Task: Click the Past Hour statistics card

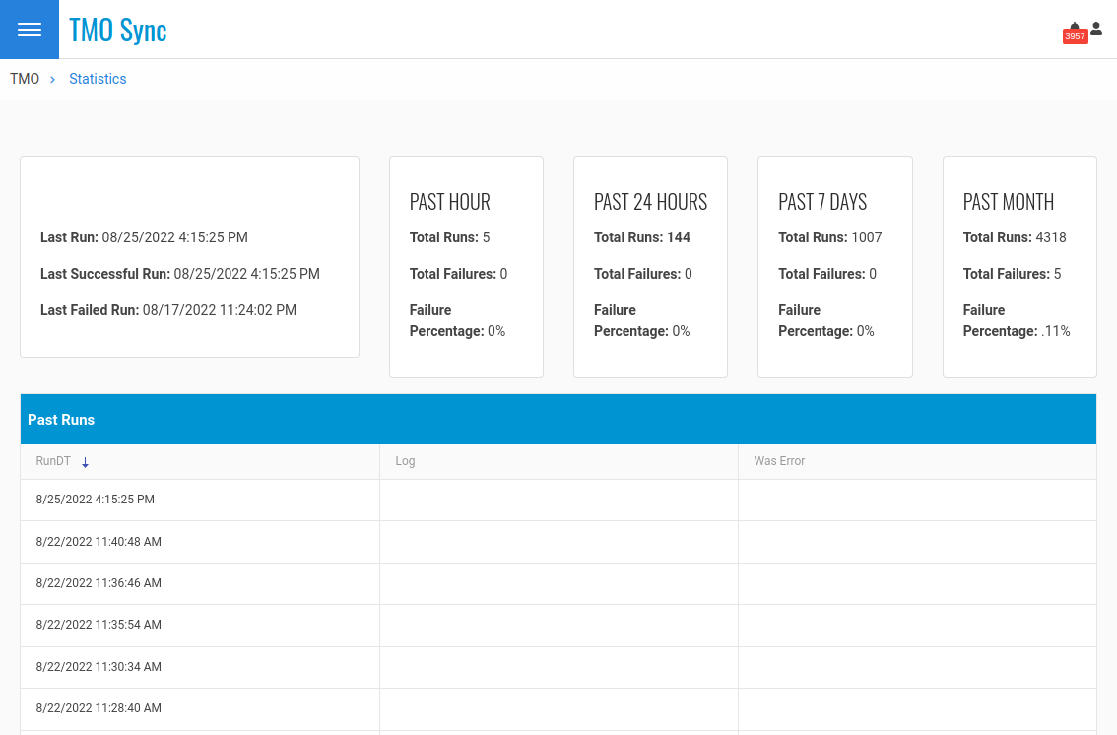Action: click(466, 266)
